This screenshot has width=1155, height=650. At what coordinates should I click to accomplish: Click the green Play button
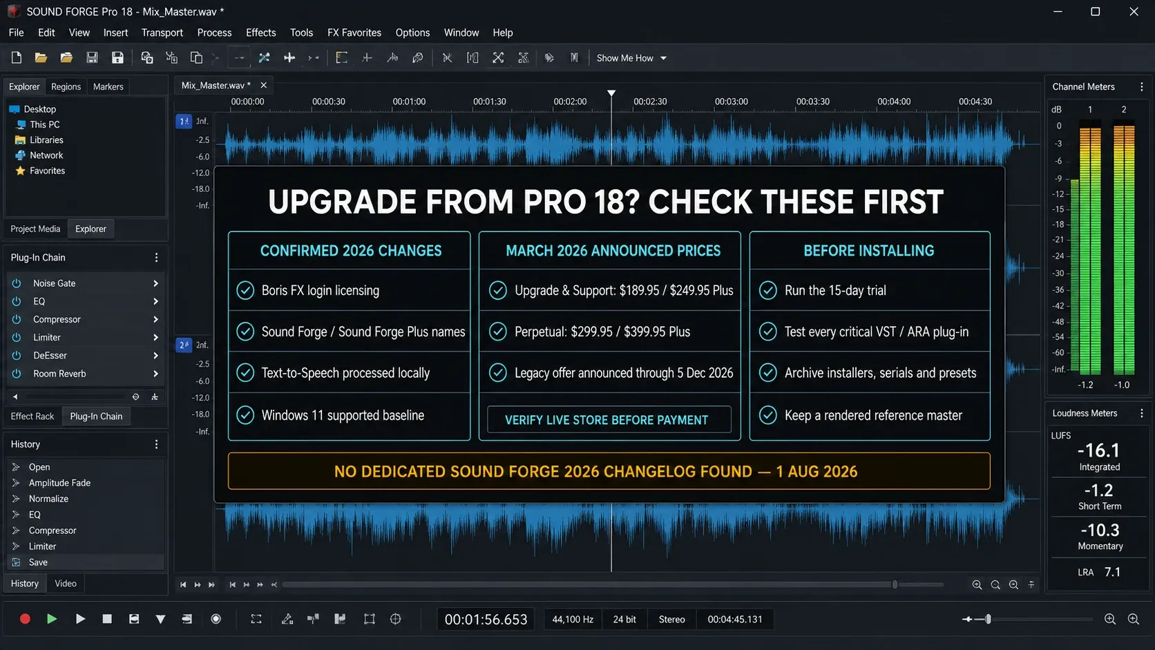(x=52, y=619)
